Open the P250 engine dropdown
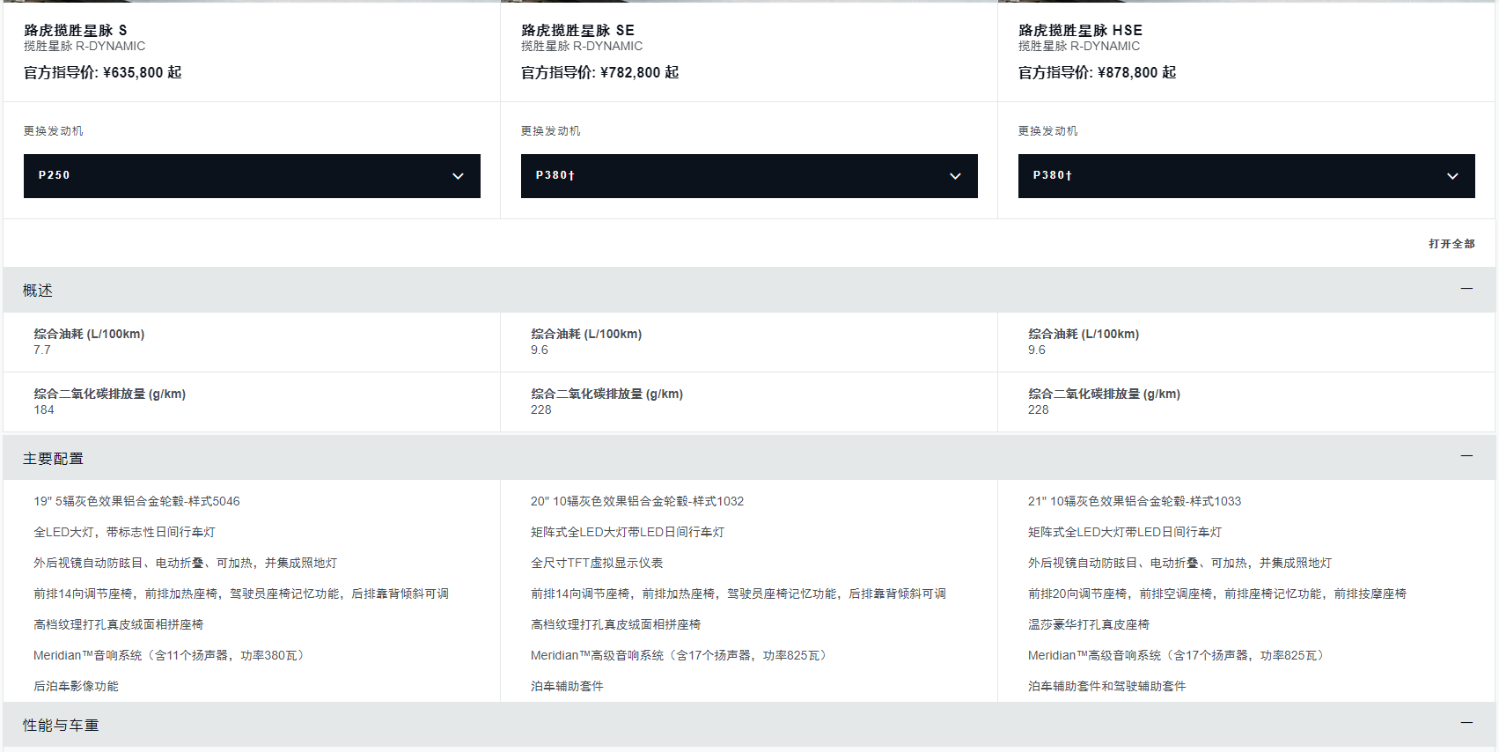The image size is (1499, 752). pyautogui.click(x=252, y=176)
